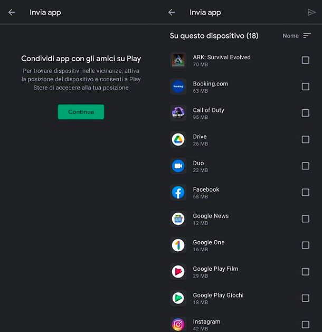The image size is (322, 332).
Task: Mark the Duo checkbox
Action: pyautogui.click(x=305, y=166)
